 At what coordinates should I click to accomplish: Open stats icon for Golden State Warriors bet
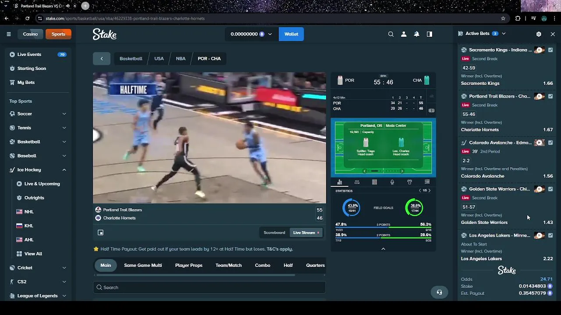click(x=550, y=189)
